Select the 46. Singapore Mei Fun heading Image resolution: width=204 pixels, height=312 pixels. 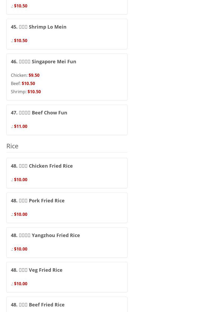point(43,61)
